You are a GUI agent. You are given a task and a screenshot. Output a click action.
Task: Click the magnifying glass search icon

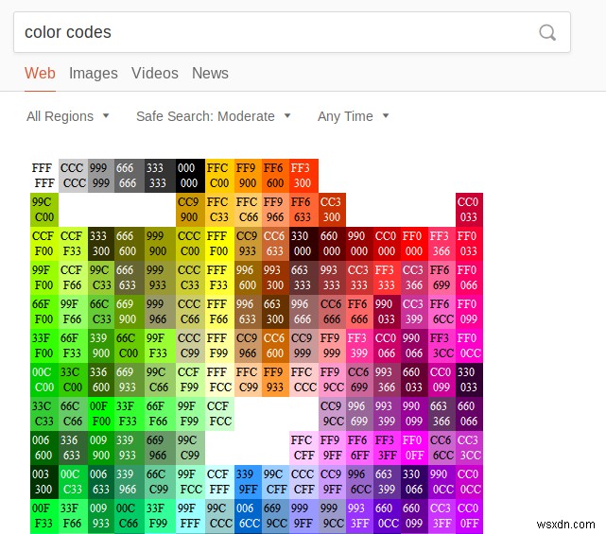[547, 32]
